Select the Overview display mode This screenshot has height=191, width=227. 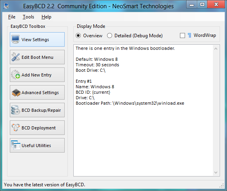(78, 36)
